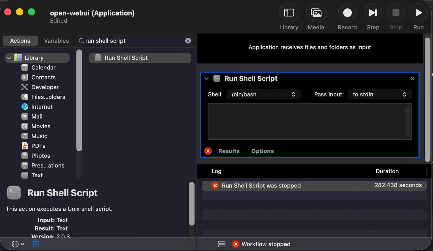The image size is (433, 251).
Task: Clear the action search field
Action: (188, 41)
